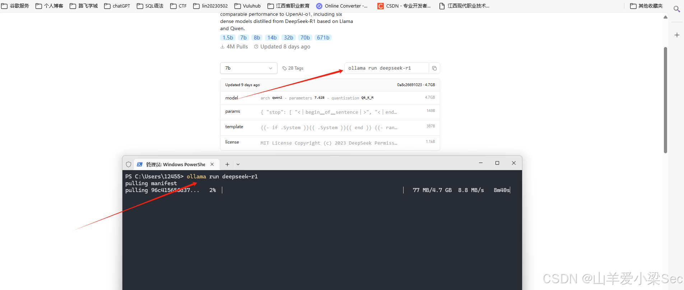This screenshot has width=684, height=290.
Task: Open the CSDN 专业开发者 bookmark
Action: click(404, 6)
